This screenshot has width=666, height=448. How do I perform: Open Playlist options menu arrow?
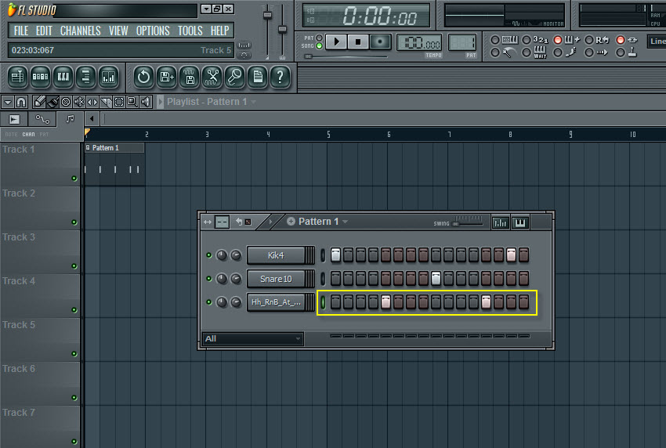8,102
